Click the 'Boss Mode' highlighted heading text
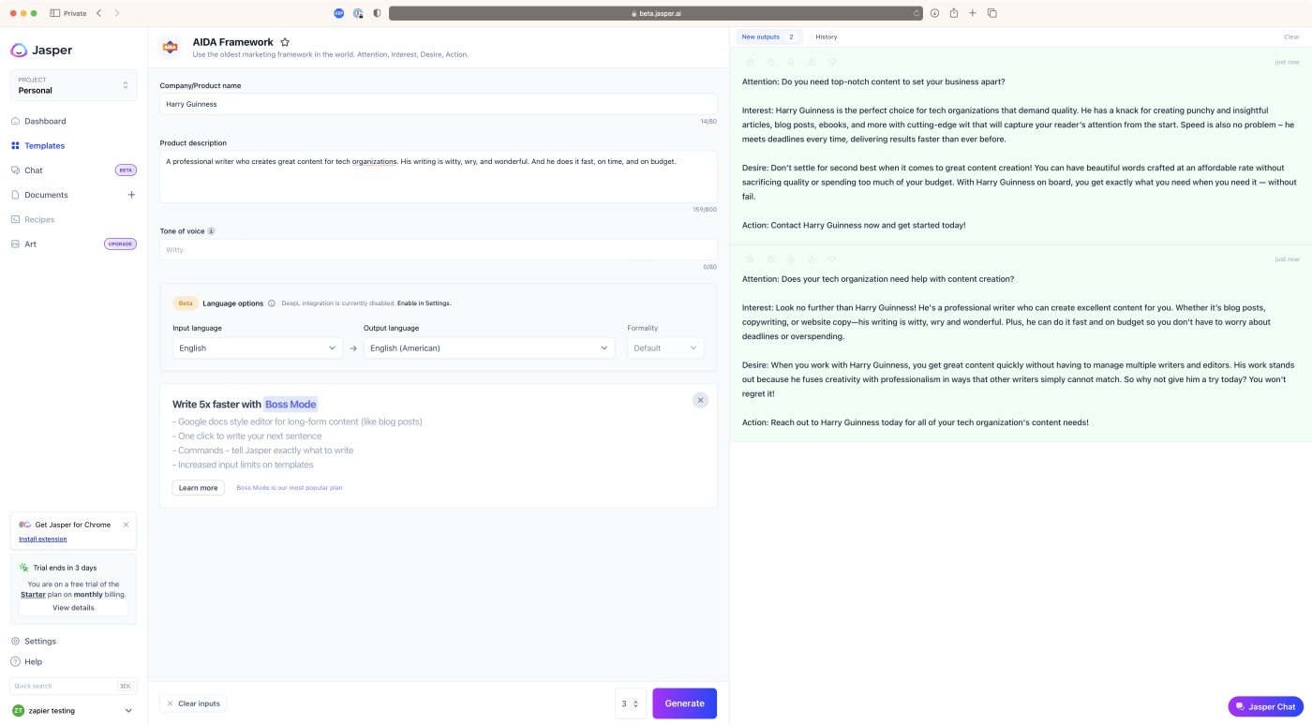Image resolution: width=1312 pixels, height=725 pixels. tap(291, 405)
